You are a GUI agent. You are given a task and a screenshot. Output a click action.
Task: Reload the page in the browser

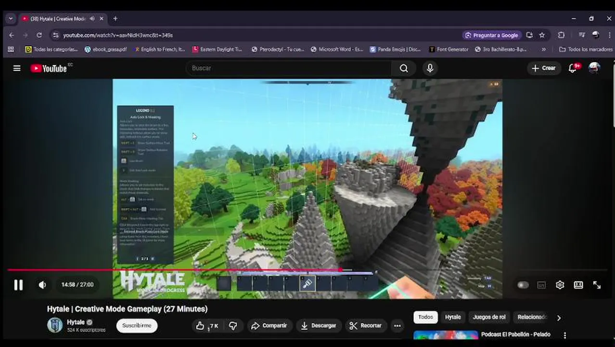point(39,35)
